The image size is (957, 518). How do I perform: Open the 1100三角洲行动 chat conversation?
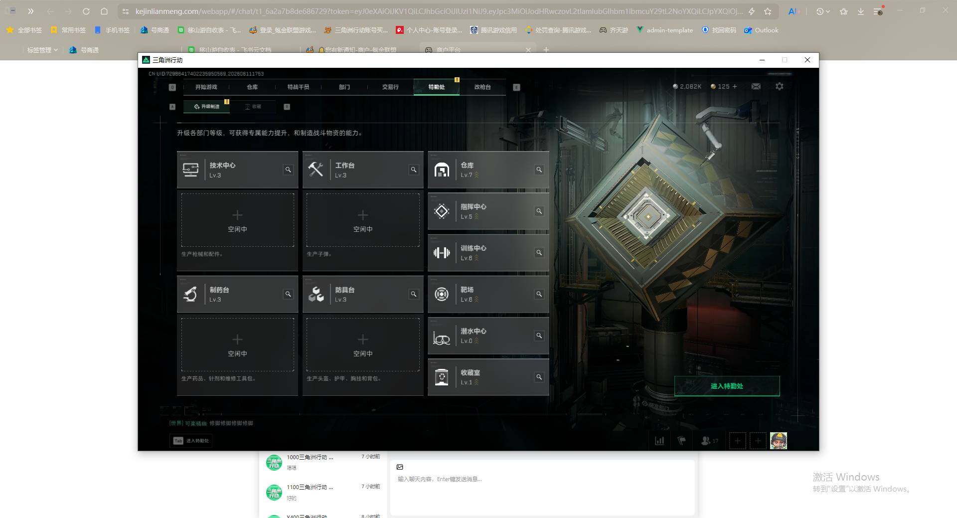[x=323, y=492]
